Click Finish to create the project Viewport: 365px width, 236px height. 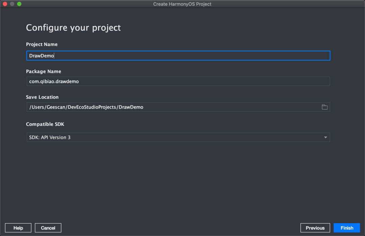coord(347,228)
